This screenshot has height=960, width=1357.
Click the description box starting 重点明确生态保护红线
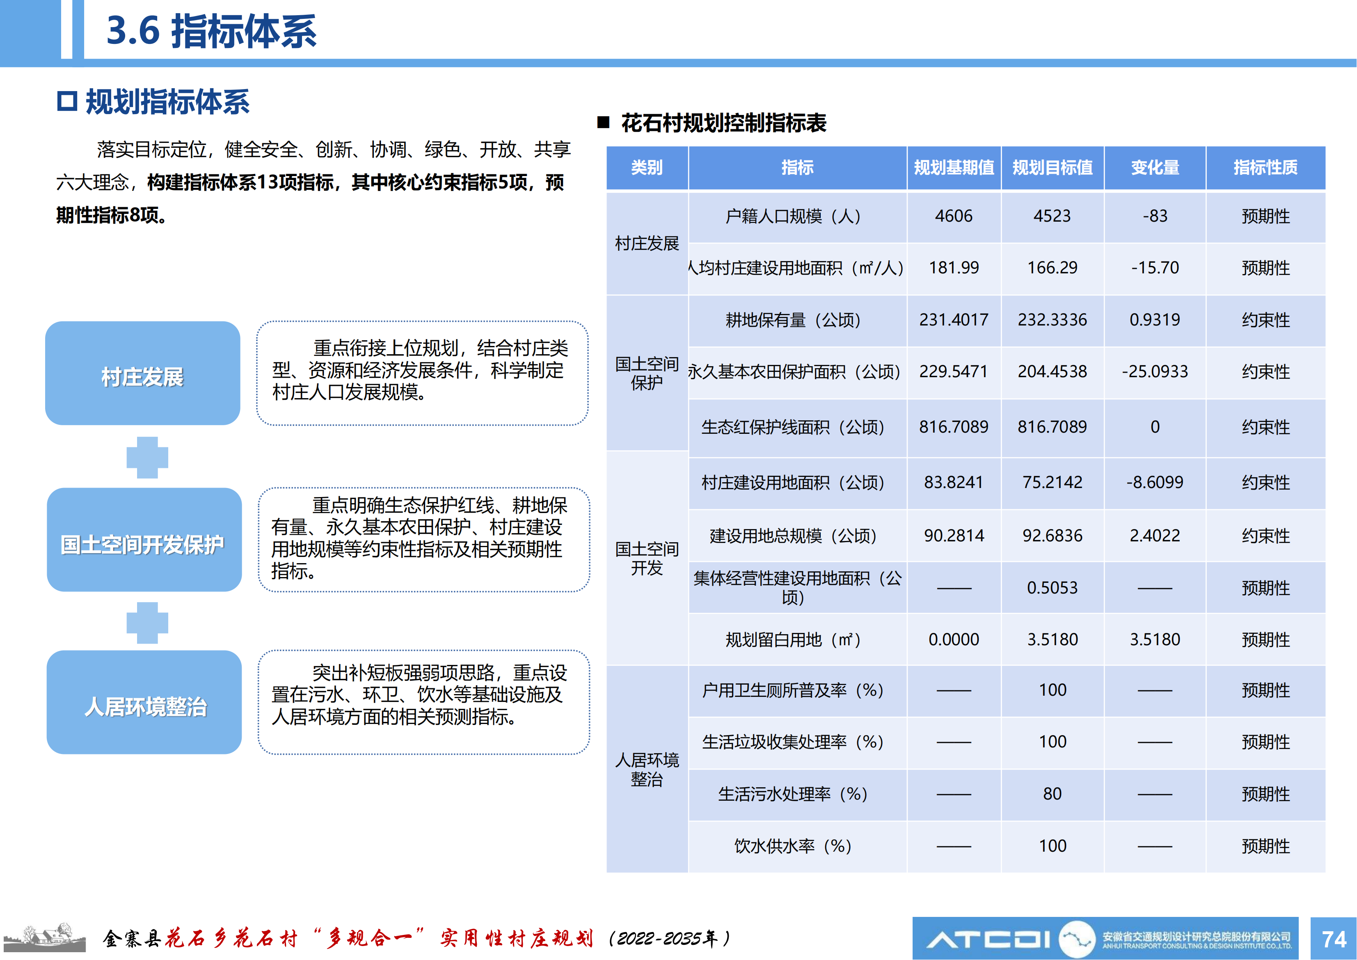pos(424,540)
